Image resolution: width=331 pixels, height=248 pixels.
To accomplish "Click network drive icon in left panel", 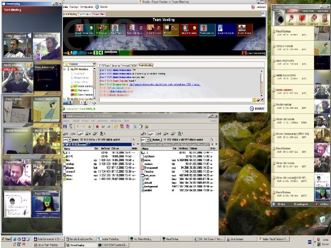I will tap(103, 134).
